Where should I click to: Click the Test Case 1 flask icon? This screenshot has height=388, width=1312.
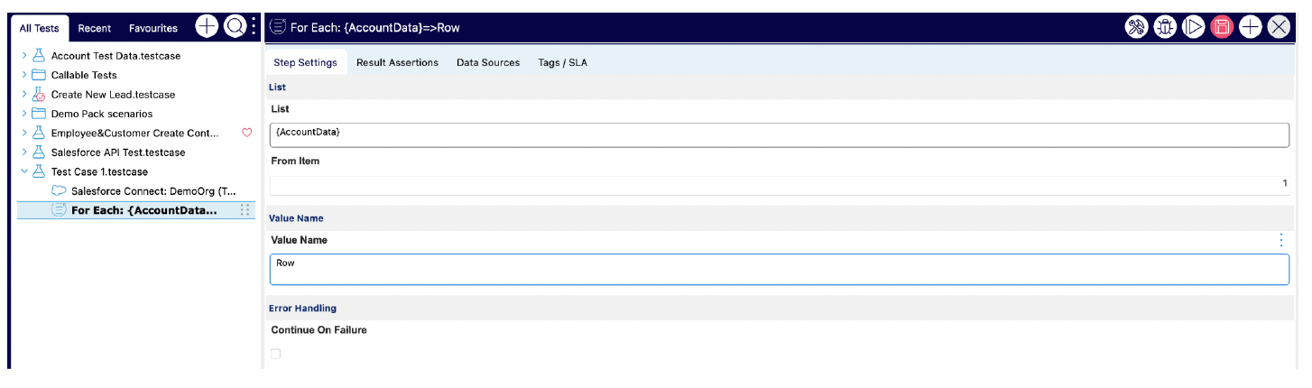tap(39, 171)
